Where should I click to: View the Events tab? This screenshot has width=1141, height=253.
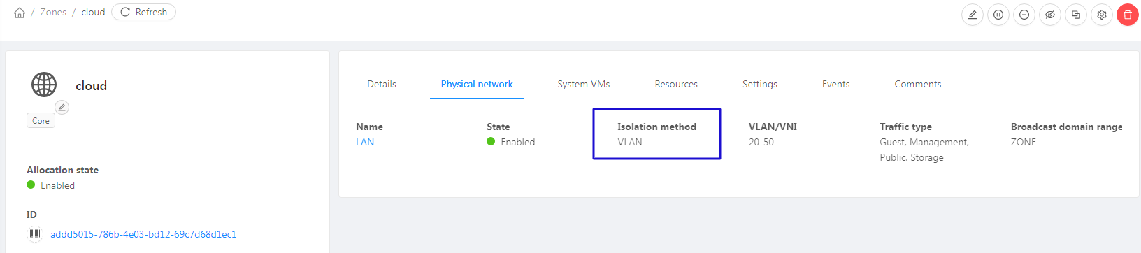point(836,84)
